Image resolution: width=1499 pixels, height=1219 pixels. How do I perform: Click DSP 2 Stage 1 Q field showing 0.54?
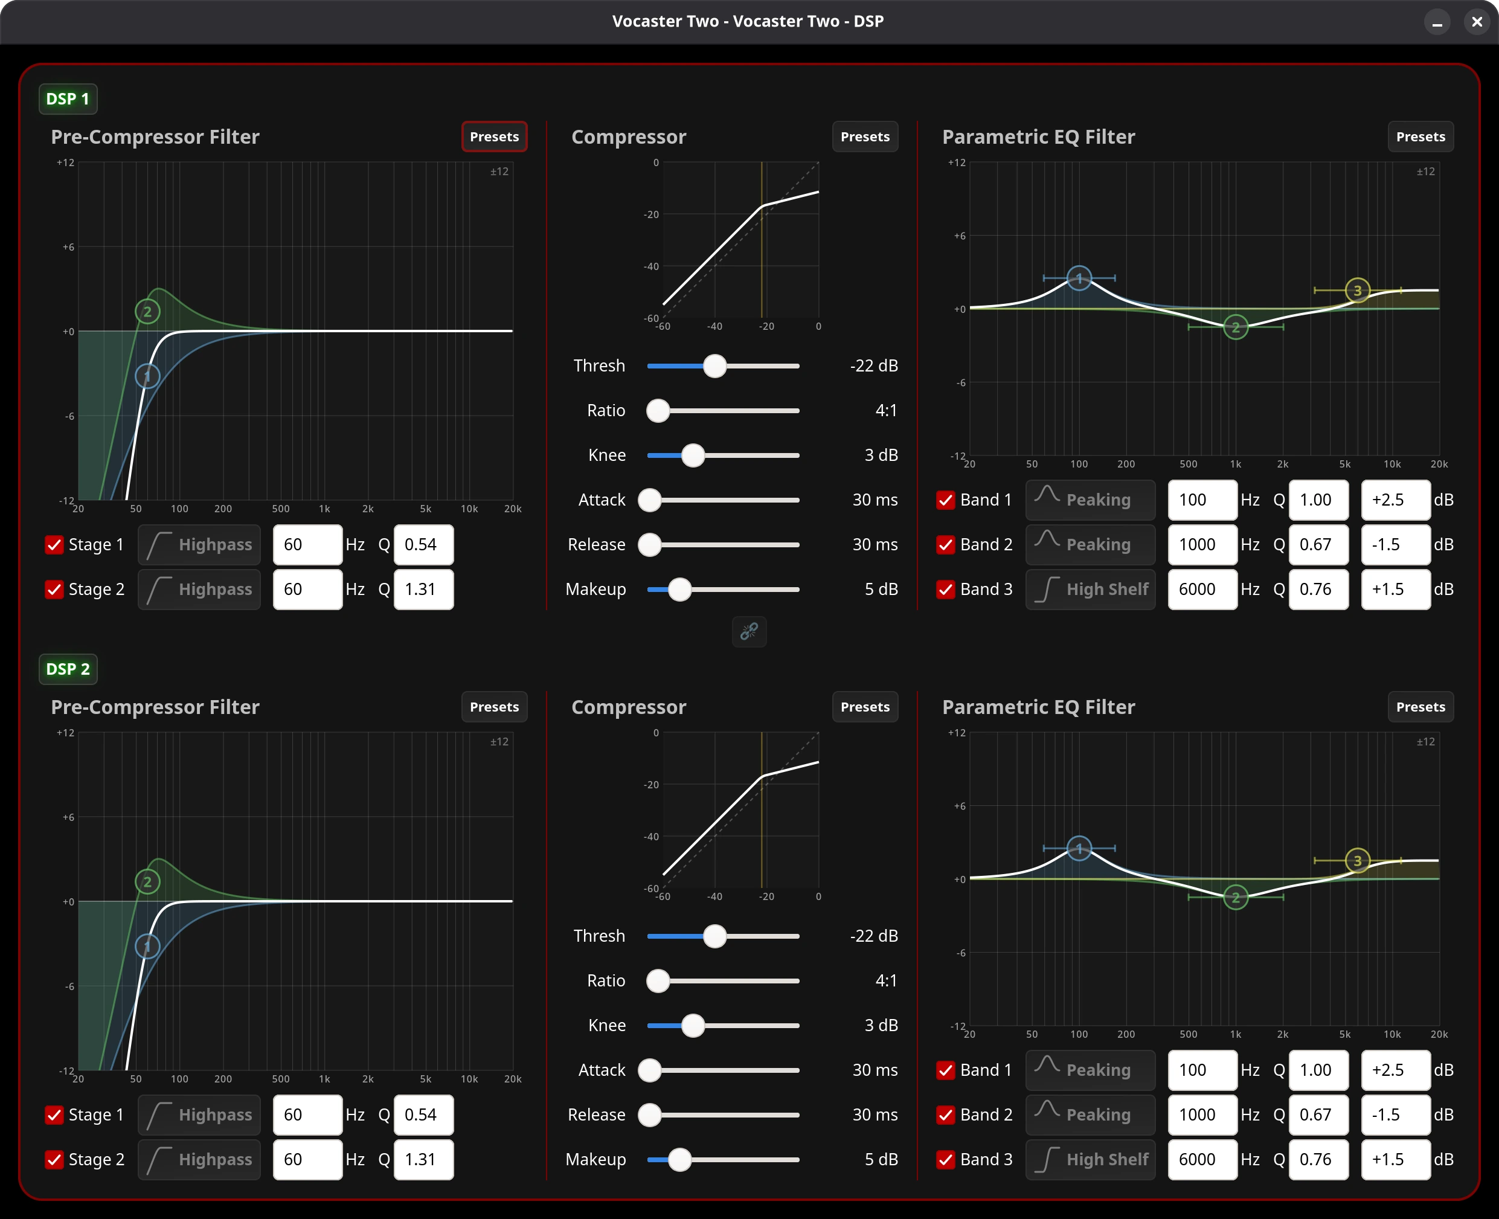[x=423, y=1115]
